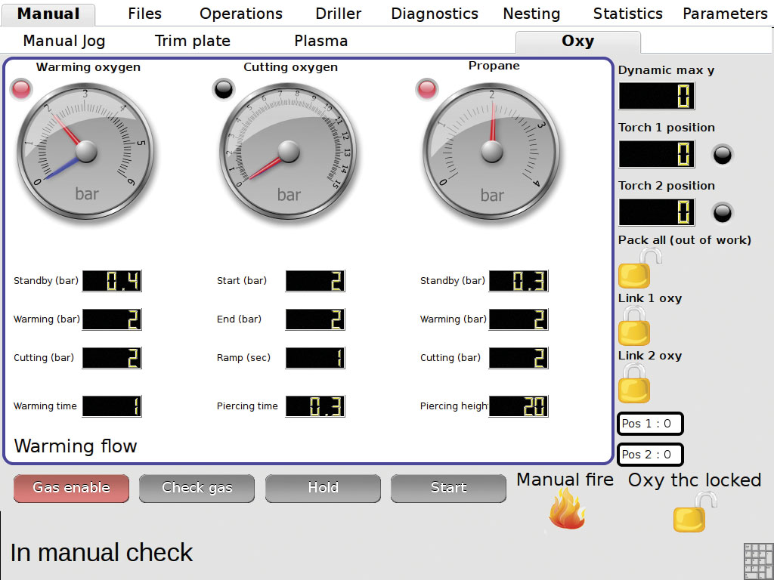Toggle the Torch 1 position indicator
The image size is (774, 580).
click(x=723, y=155)
